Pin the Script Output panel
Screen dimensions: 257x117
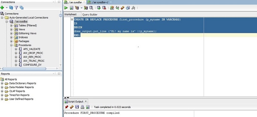pyautogui.click(x=67, y=107)
